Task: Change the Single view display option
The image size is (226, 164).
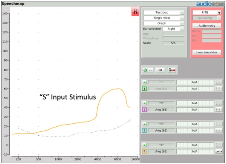Action: [x=164, y=18]
